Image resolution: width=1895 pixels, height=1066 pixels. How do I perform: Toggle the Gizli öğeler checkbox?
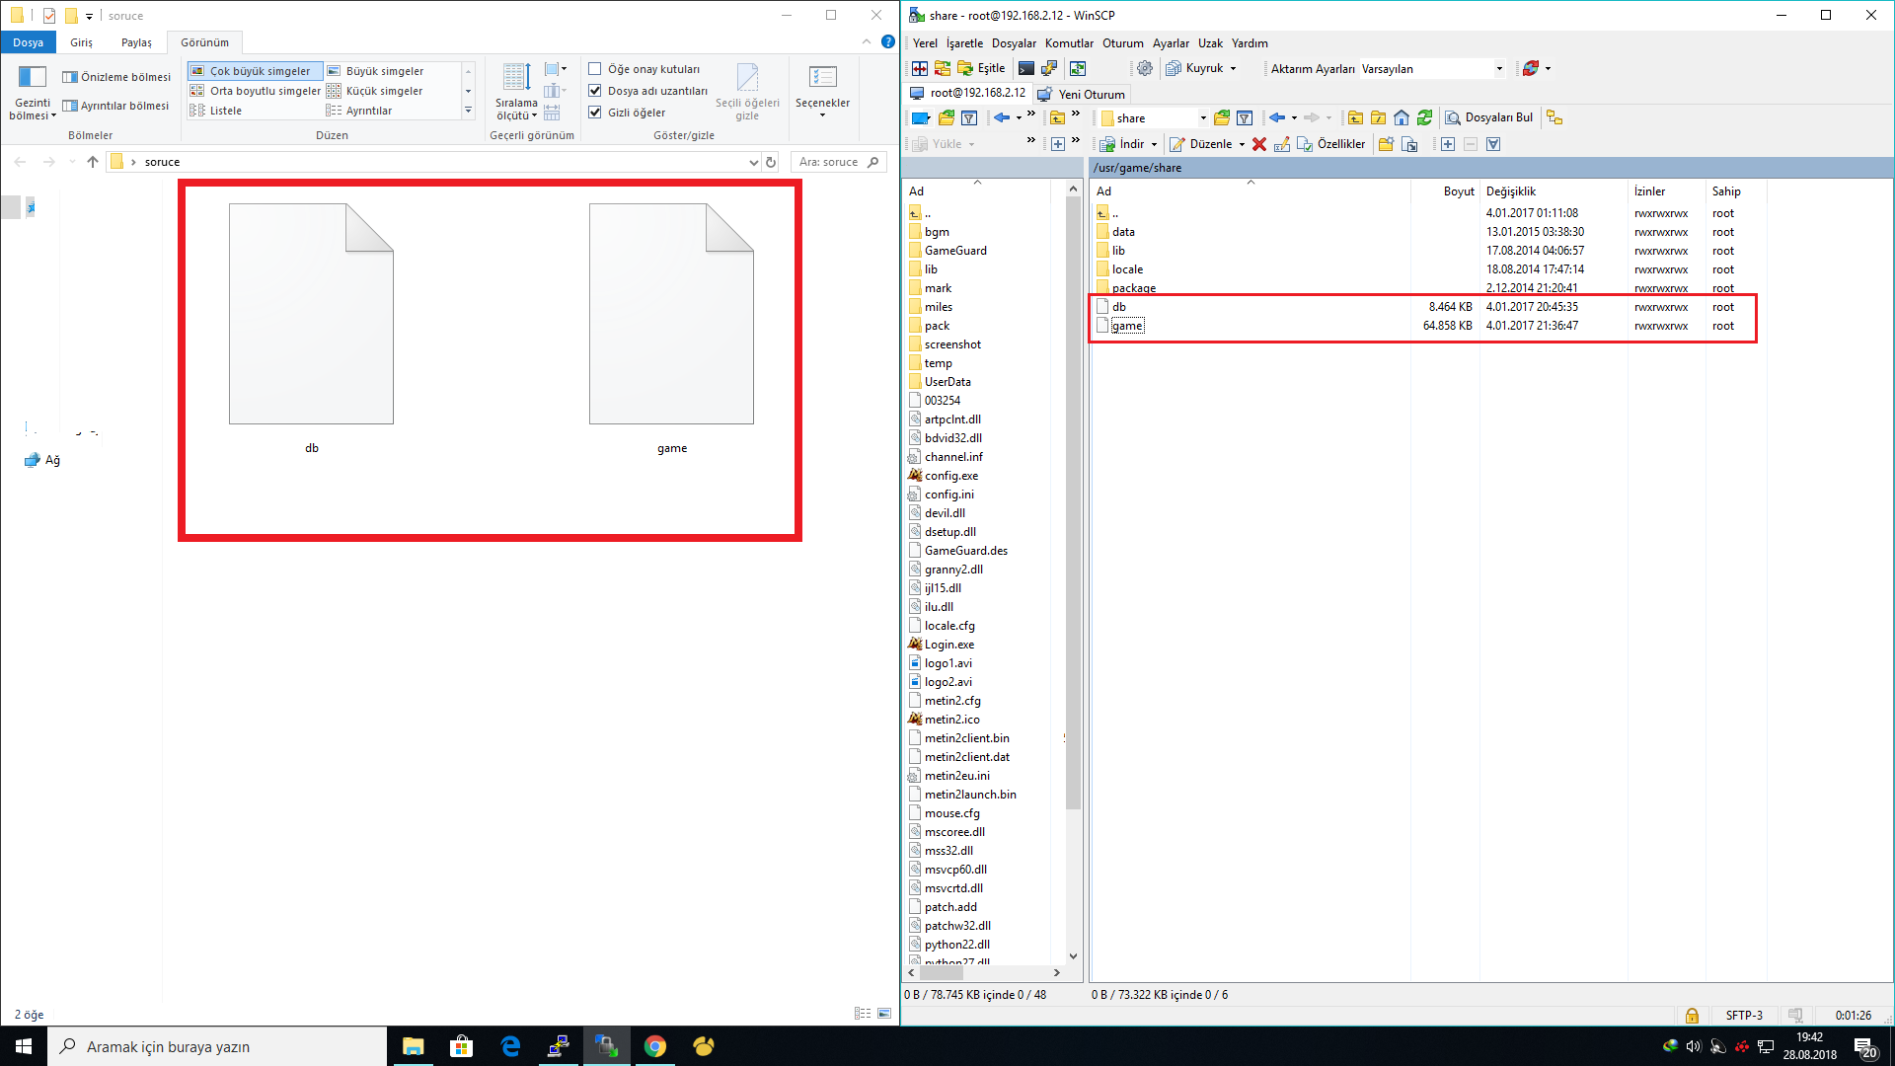tap(595, 113)
